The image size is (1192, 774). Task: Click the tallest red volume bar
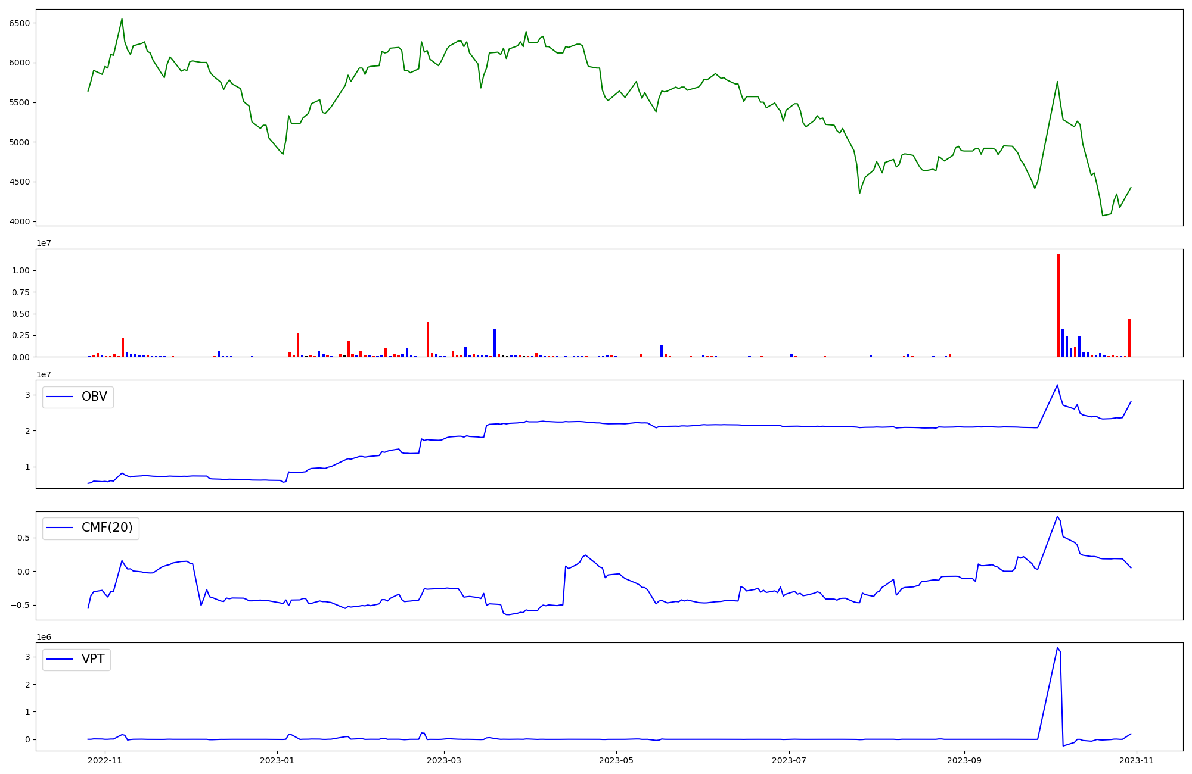tap(1058, 305)
